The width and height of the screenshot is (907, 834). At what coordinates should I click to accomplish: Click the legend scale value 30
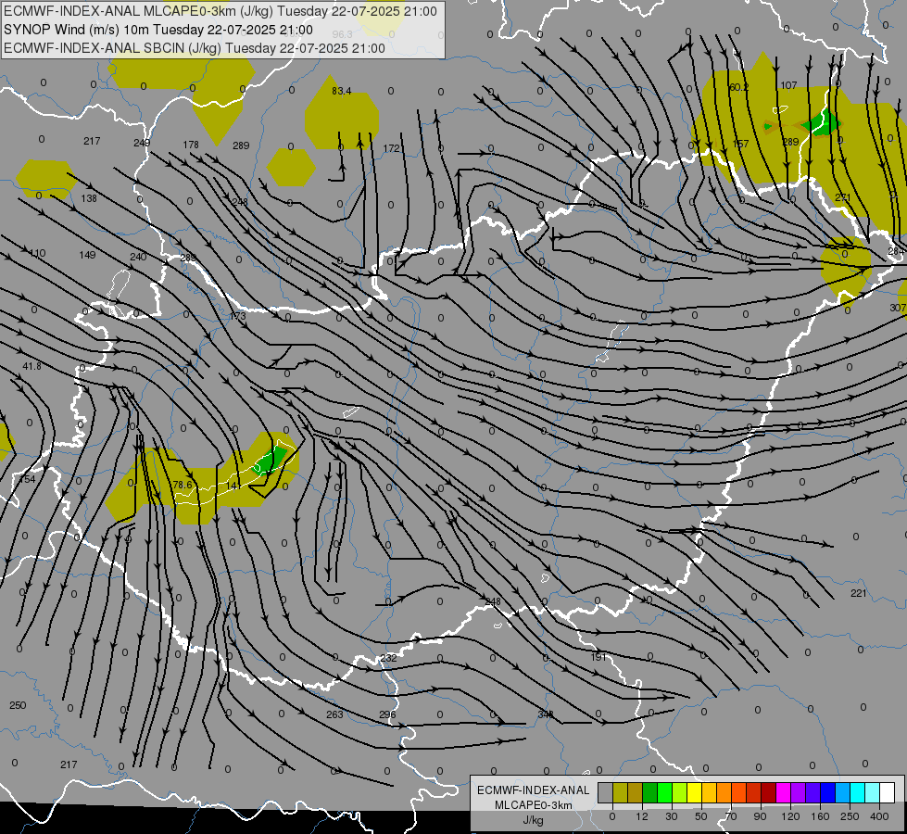coord(671,816)
